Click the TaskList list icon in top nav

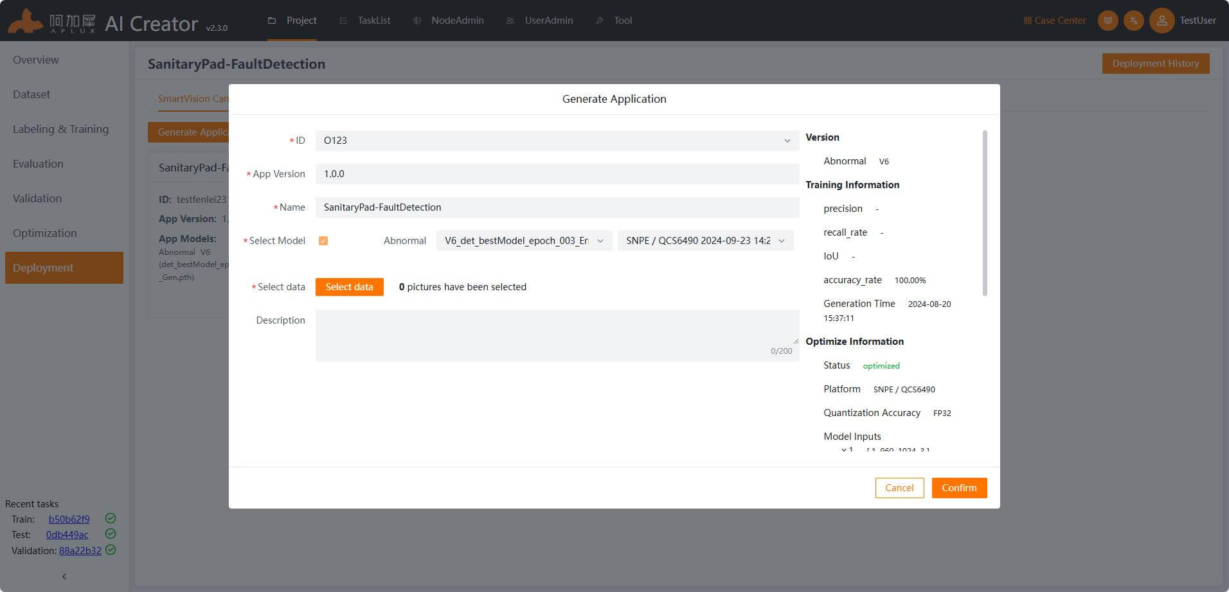[x=343, y=21]
